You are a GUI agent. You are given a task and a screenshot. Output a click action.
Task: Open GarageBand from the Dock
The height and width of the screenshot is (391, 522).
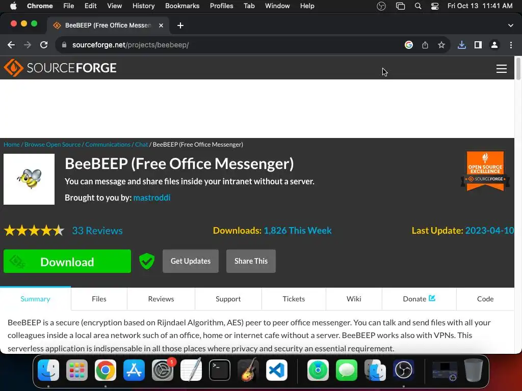[248, 370]
